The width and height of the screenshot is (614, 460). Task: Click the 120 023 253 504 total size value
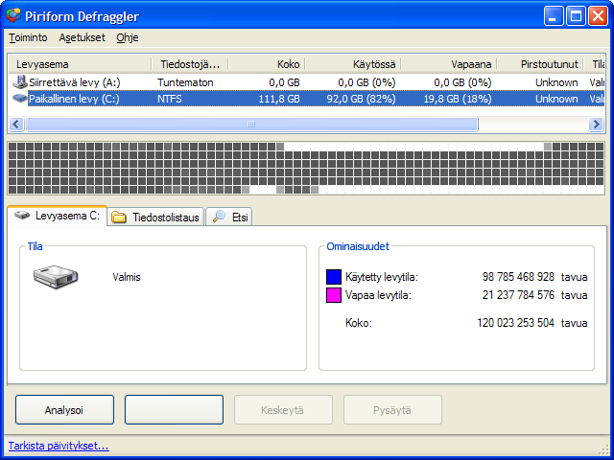[x=515, y=323]
